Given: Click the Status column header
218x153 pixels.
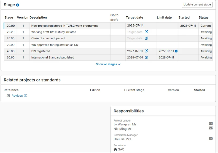Looking at the screenshot, I should pos(203,17).
